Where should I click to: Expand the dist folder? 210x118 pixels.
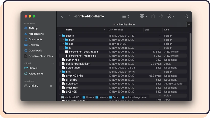[60, 72]
